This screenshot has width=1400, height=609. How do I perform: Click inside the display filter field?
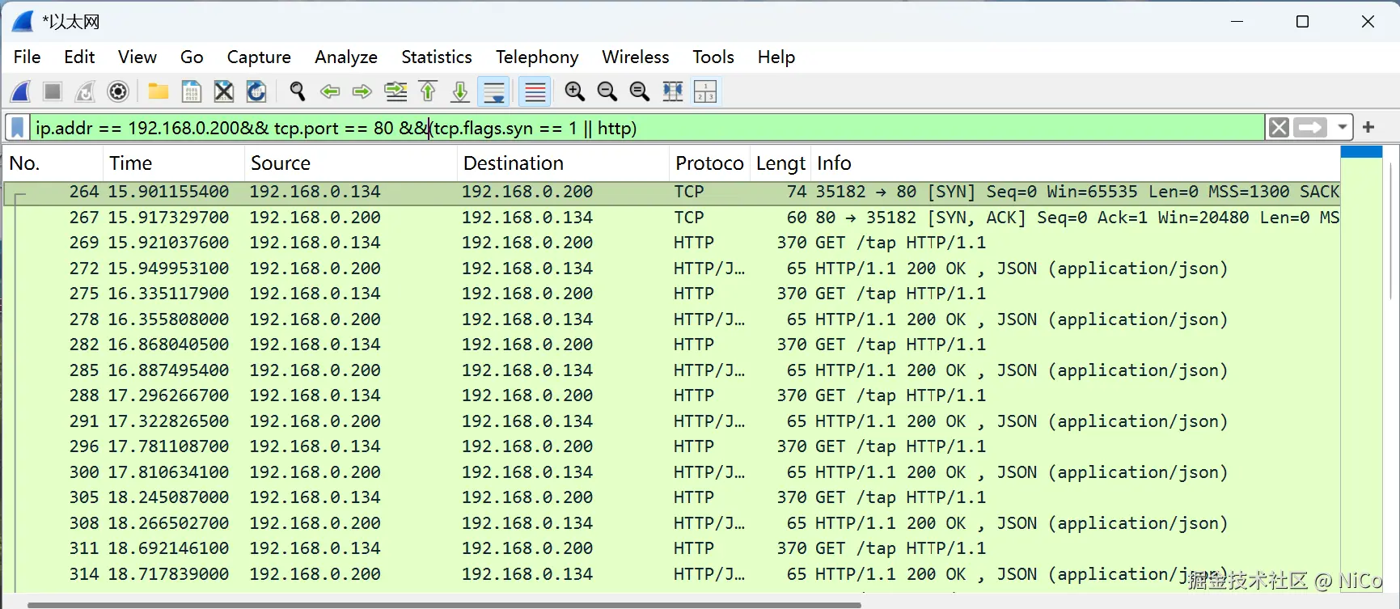pos(647,128)
